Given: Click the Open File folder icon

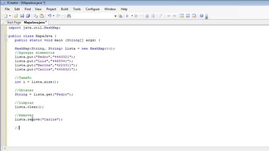Looking at the screenshot, I should click(16, 16).
